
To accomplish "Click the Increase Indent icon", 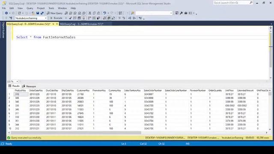I will click(134, 18).
